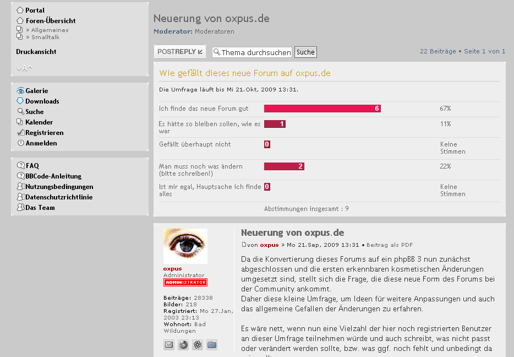This screenshot has width=514, height=357.
Task: Click the eye icon beside Galerie
Action: coord(20,91)
